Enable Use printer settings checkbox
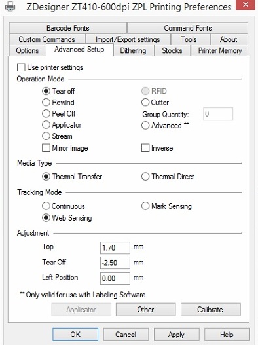The image size is (258, 345). tap(21, 67)
